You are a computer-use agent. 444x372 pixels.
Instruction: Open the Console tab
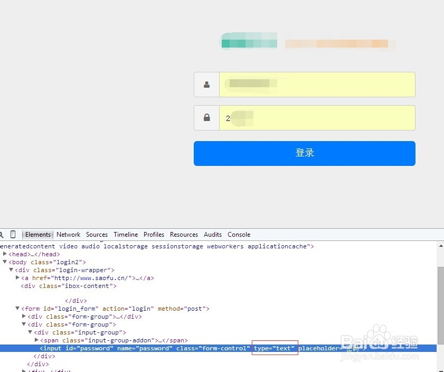coord(239,235)
